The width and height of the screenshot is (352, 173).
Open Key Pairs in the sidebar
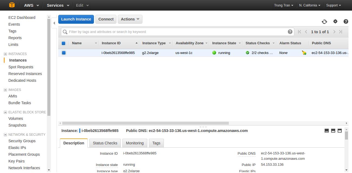point(17,161)
